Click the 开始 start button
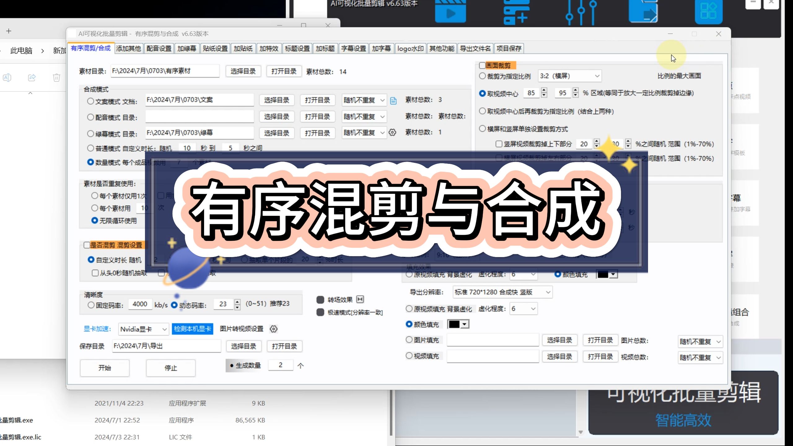This screenshot has width=793, height=446. point(104,368)
